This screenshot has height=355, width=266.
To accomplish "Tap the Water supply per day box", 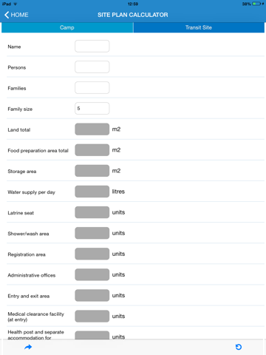I will coord(92,192).
